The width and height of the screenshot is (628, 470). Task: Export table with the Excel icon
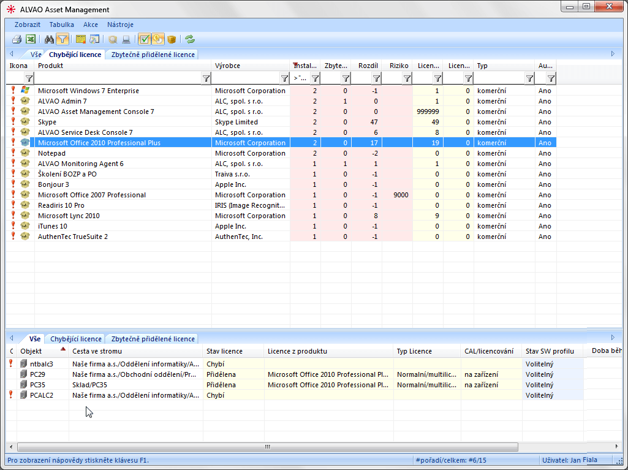point(30,39)
